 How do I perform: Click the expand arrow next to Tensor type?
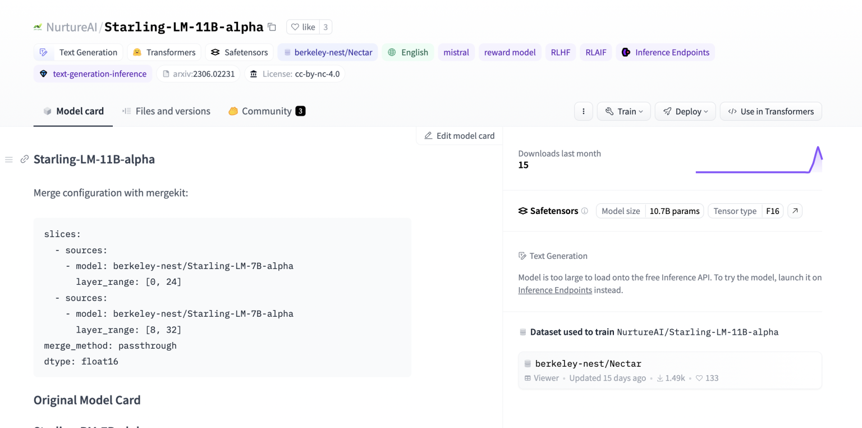tap(795, 211)
